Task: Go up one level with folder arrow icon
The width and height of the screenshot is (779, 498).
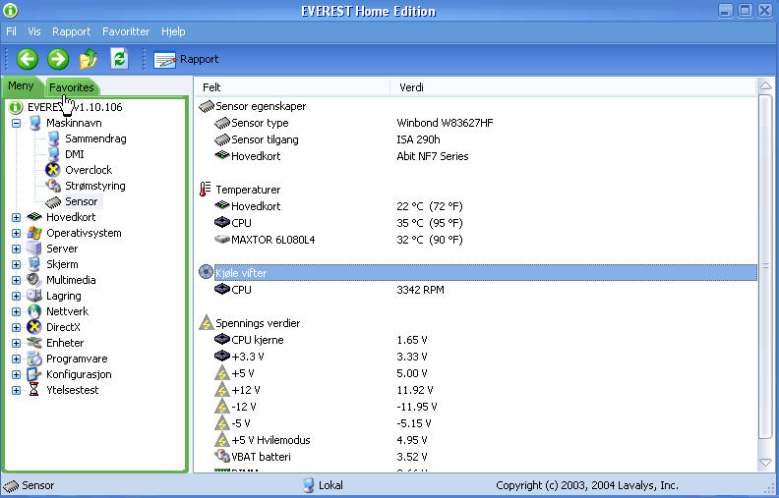Action: point(89,59)
